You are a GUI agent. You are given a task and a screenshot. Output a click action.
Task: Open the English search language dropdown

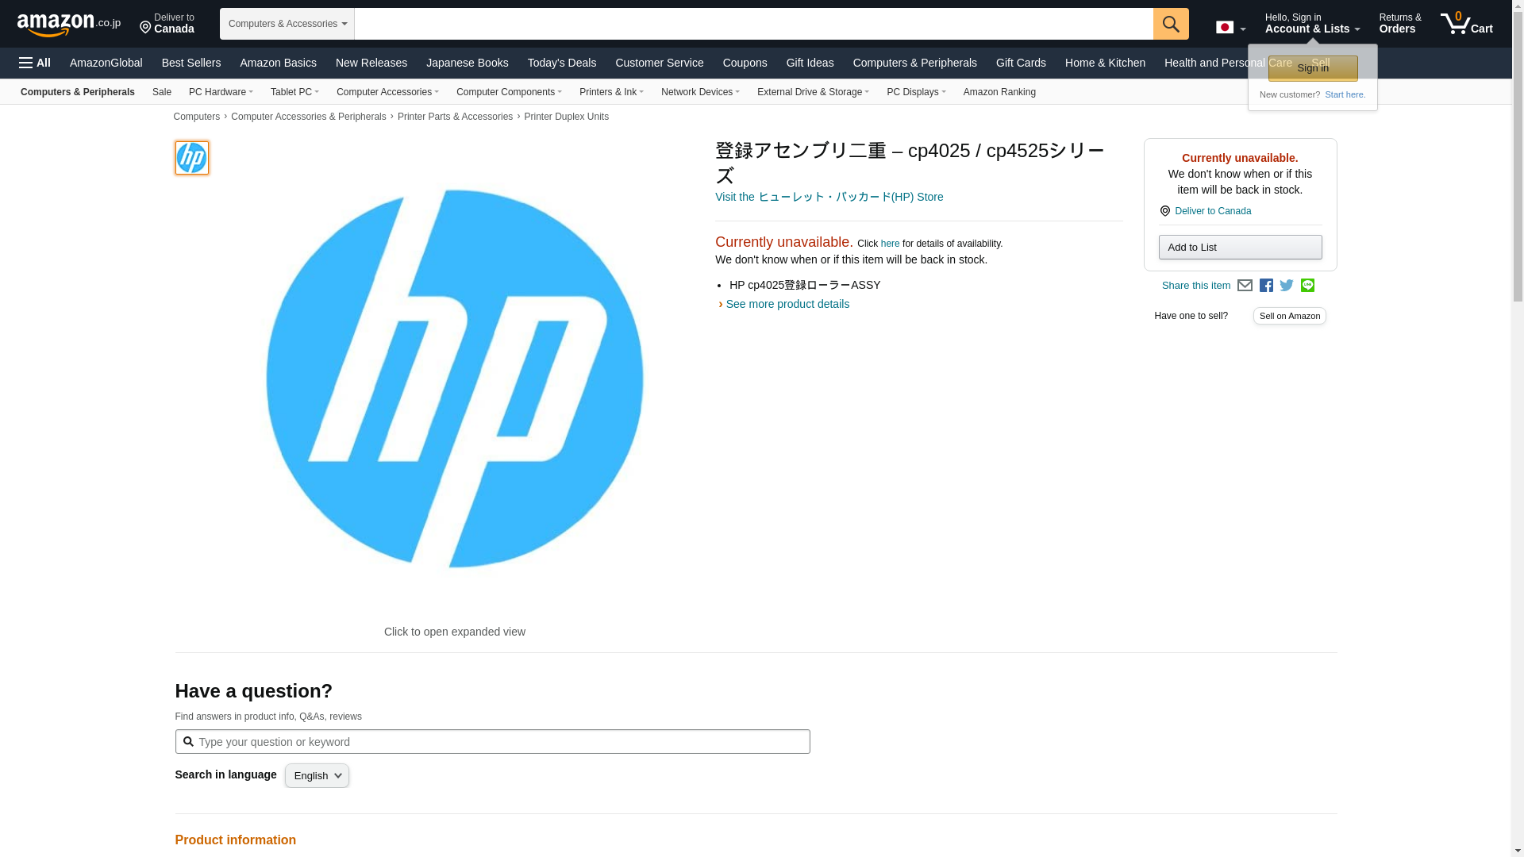(x=317, y=776)
